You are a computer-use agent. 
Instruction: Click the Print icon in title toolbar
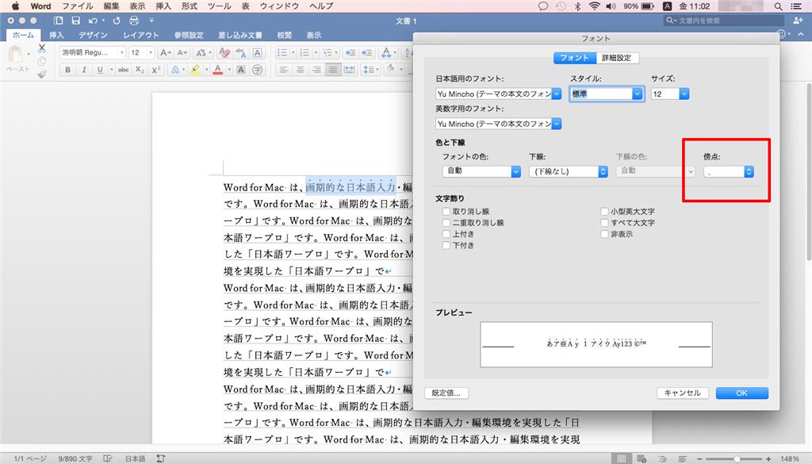pyautogui.click(x=134, y=21)
